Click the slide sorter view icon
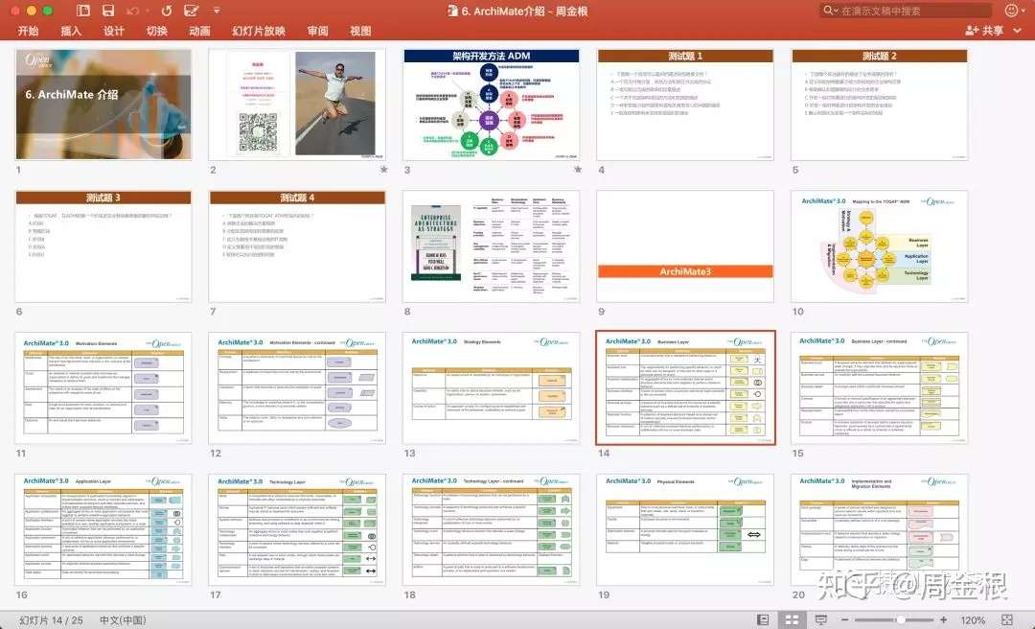Image resolution: width=1035 pixels, height=629 pixels. tap(792, 619)
